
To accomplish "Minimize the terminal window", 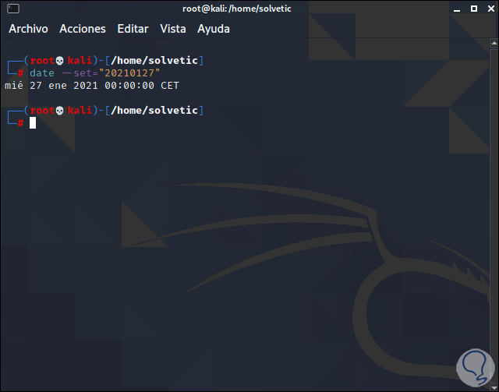I will tap(457, 9).
